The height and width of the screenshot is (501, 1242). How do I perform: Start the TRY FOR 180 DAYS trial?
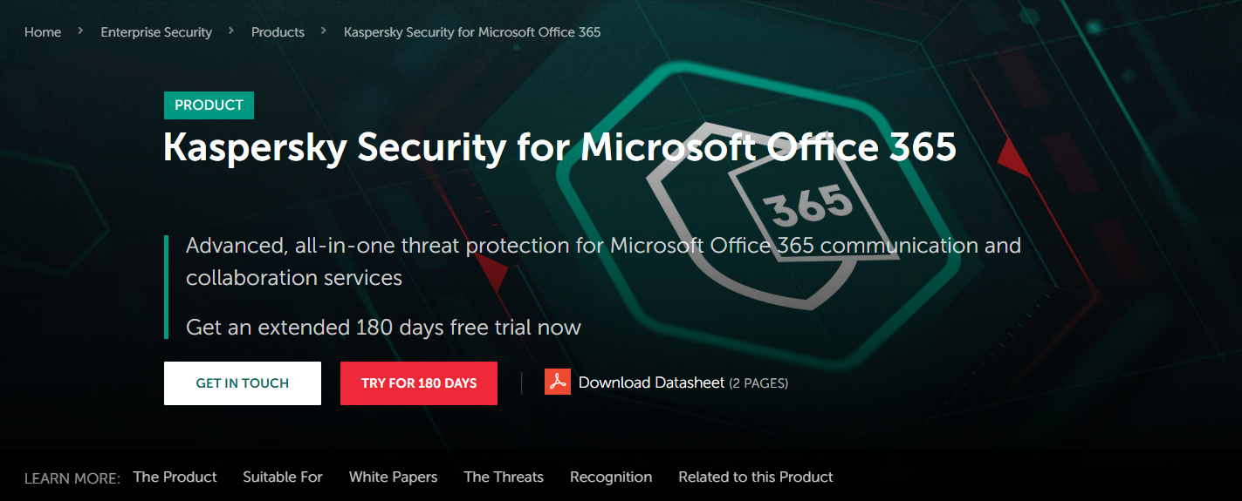[x=419, y=383]
